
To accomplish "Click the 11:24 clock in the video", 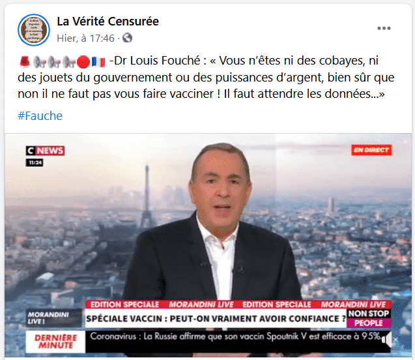I will coord(35,162).
